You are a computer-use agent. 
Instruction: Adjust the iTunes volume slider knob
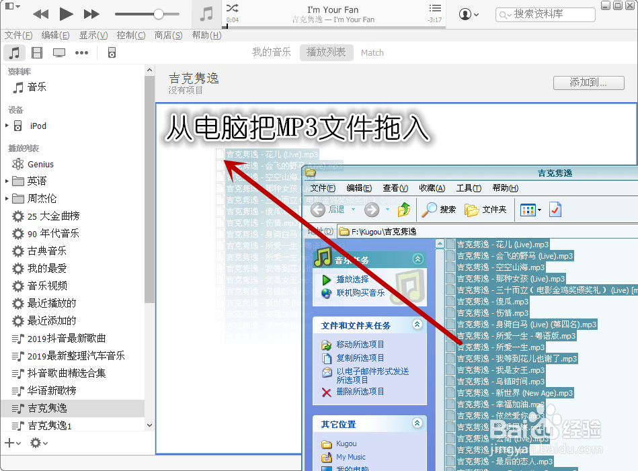click(x=158, y=14)
